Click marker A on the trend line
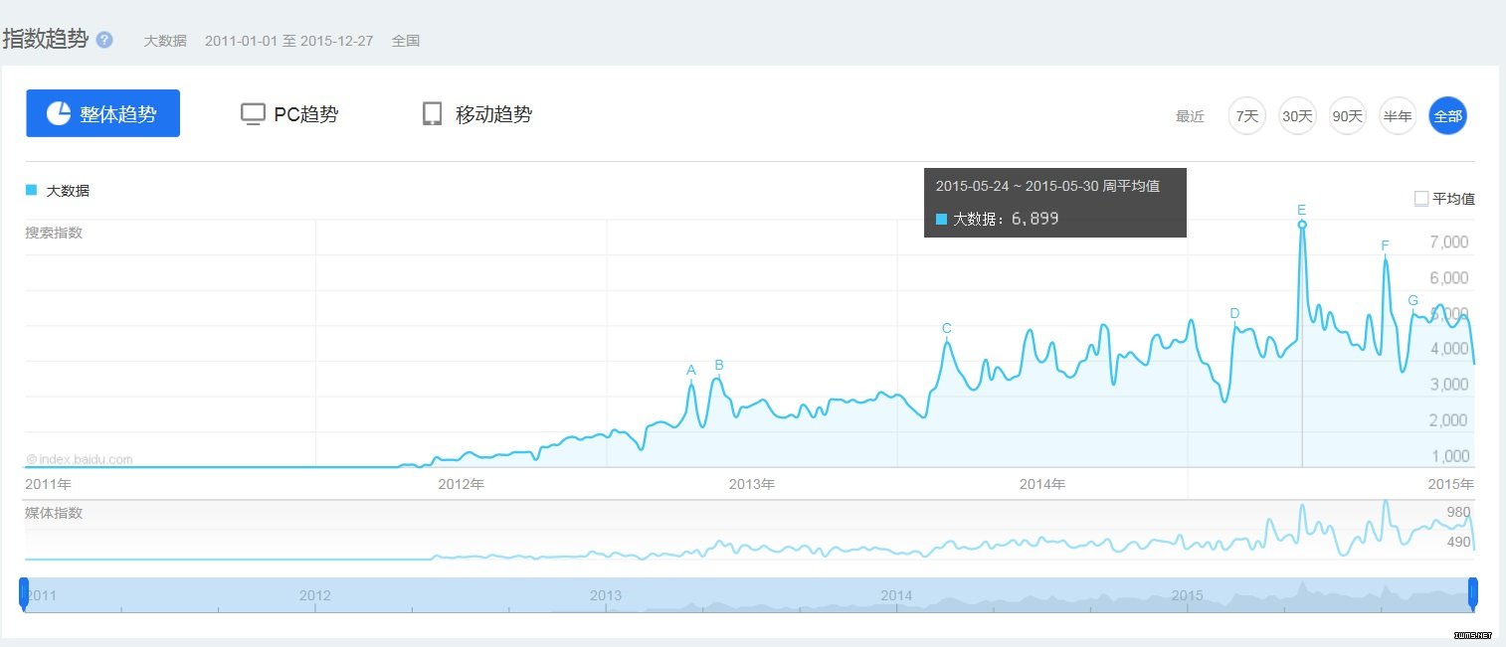The height and width of the screenshot is (647, 1506). (x=691, y=371)
